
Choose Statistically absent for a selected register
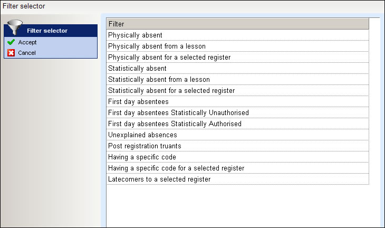pyautogui.click(x=238, y=90)
